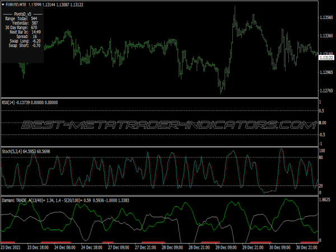Click the triangle arrow beside EURUSD,M30 title
Viewport: 336px width, 252px height.
(x=3, y=4)
